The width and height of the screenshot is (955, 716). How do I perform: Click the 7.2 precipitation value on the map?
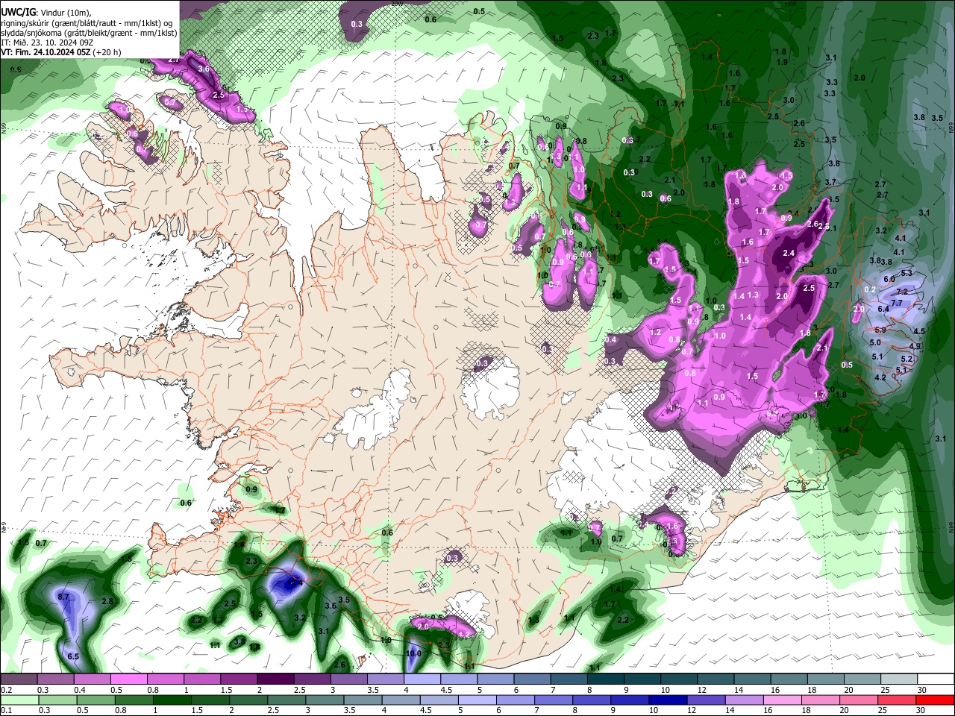click(x=901, y=292)
